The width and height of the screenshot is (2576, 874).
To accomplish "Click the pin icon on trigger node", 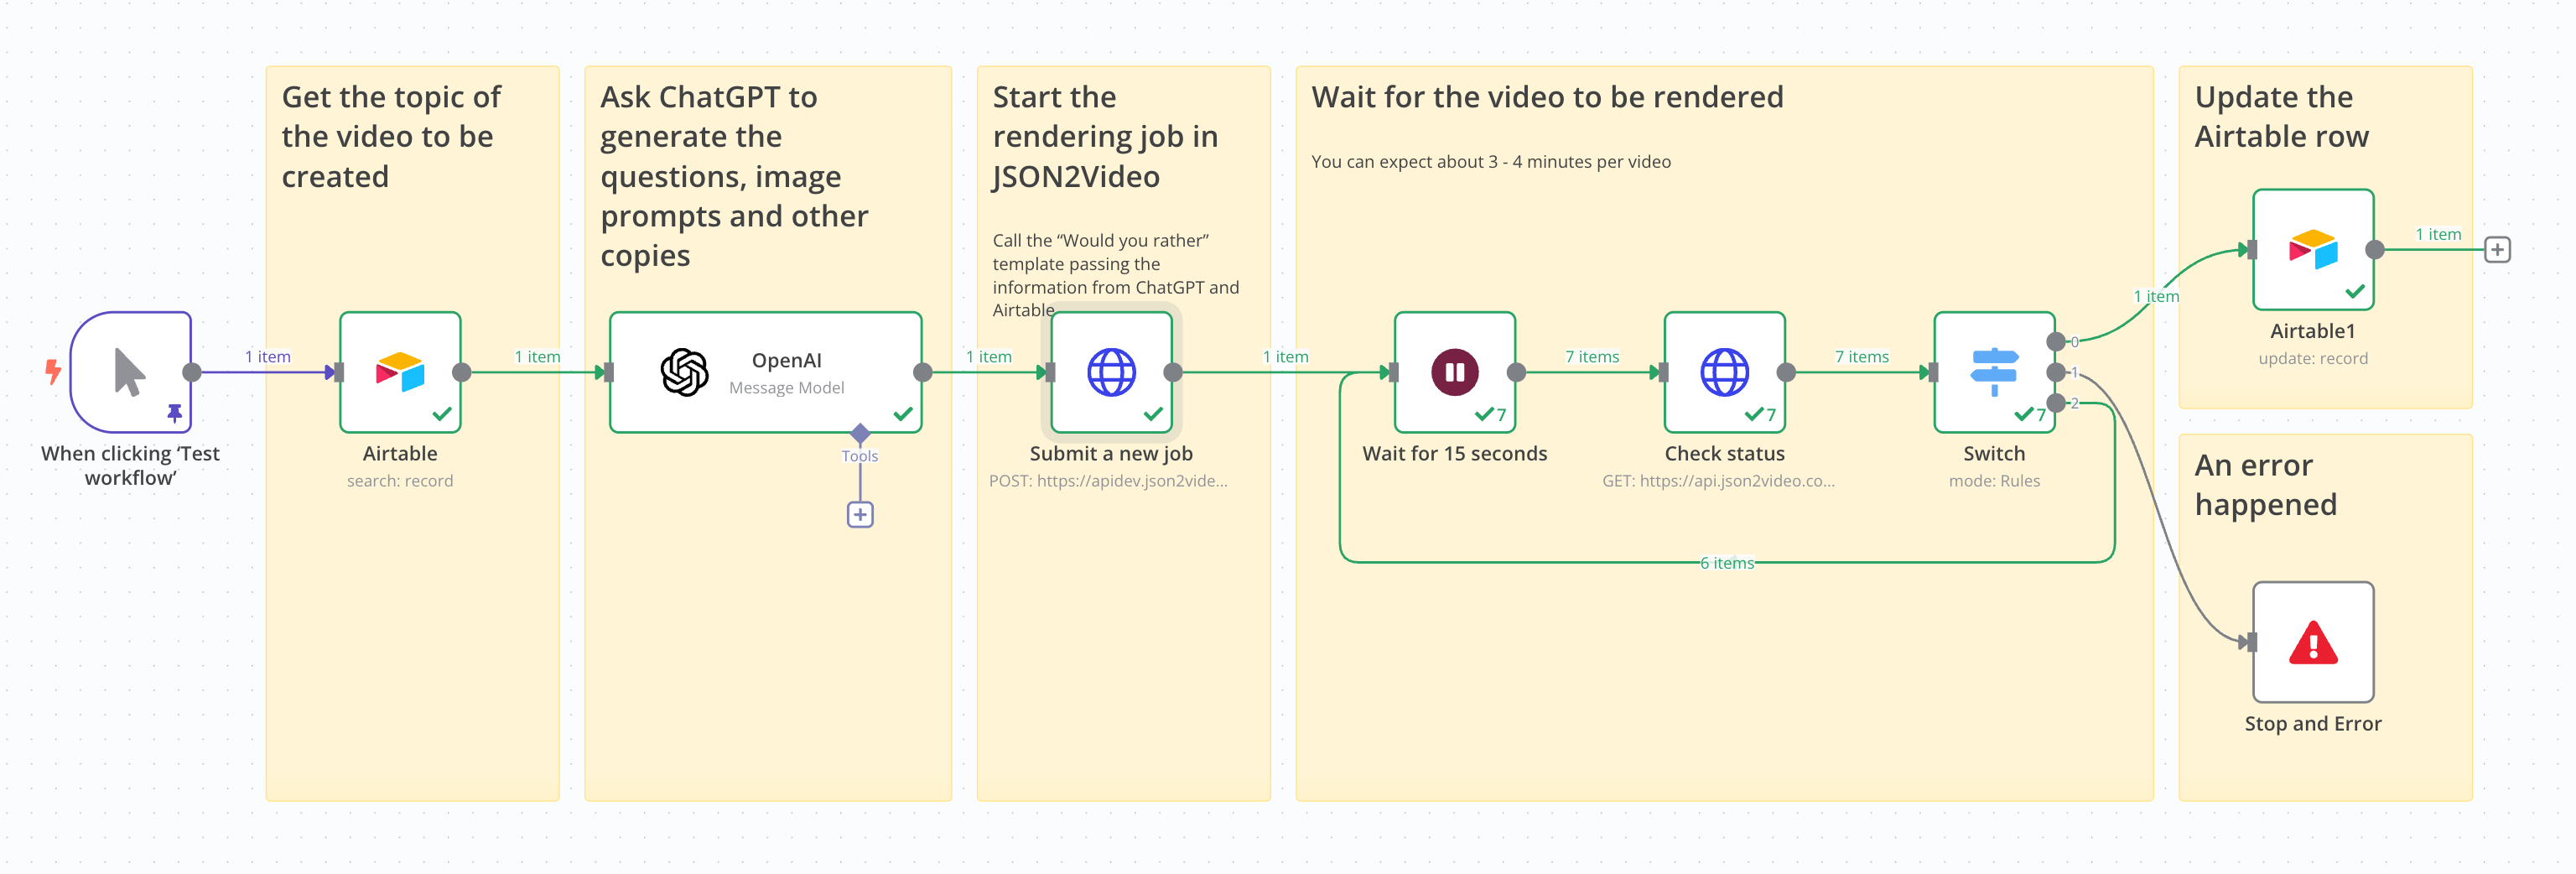I will click(x=175, y=413).
